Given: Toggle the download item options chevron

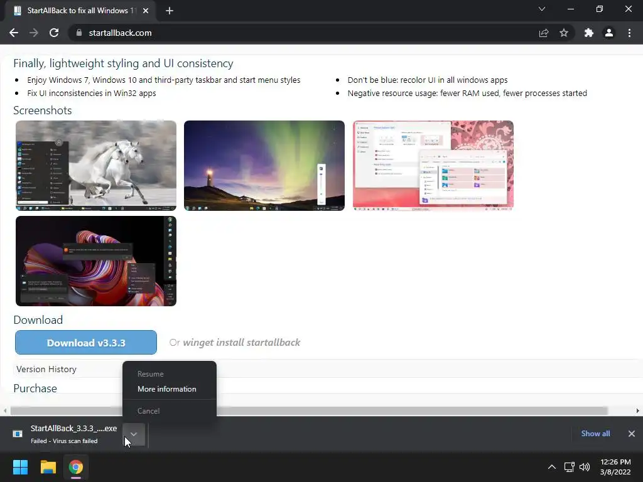Looking at the screenshot, I should pyautogui.click(x=134, y=434).
